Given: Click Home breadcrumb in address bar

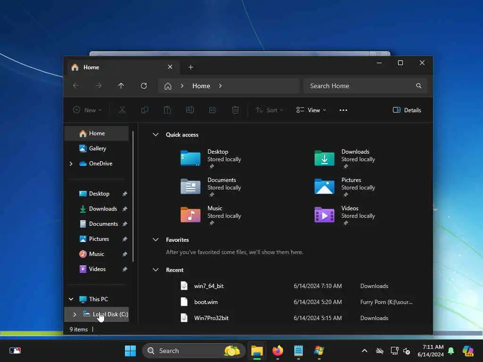Looking at the screenshot, I should [201, 86].
